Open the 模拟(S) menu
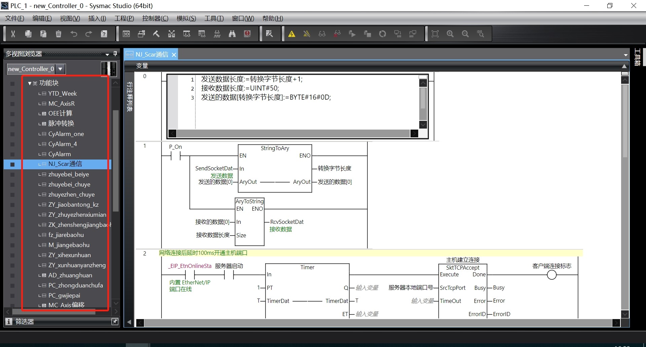Image resolution: width=646 pixels, height=347 pixels. pyautogui.click(x=186, y=19)
